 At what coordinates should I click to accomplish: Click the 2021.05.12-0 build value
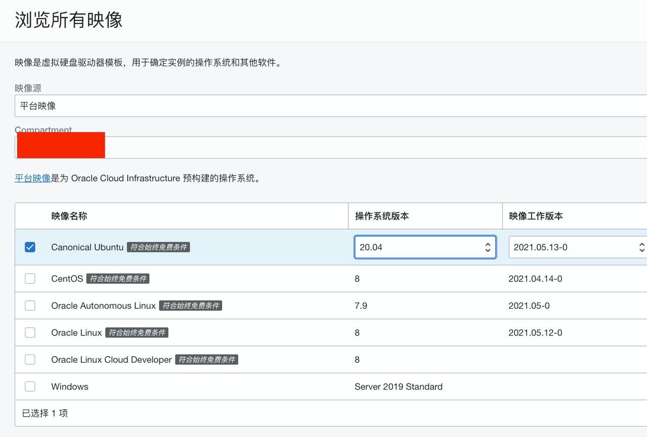coord(535,333)
